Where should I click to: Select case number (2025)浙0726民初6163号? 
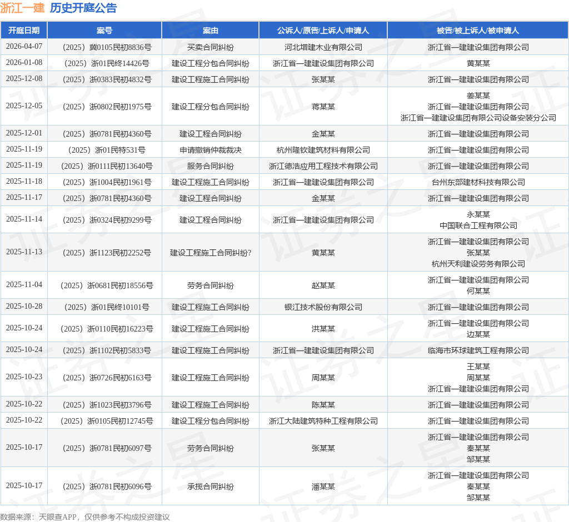pyautogui.click(x=107, y=378)
